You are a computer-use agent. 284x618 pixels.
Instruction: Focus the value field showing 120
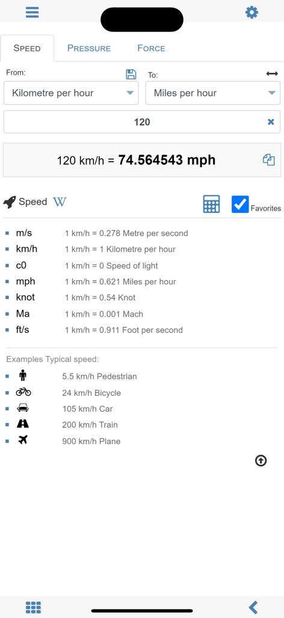142,122
